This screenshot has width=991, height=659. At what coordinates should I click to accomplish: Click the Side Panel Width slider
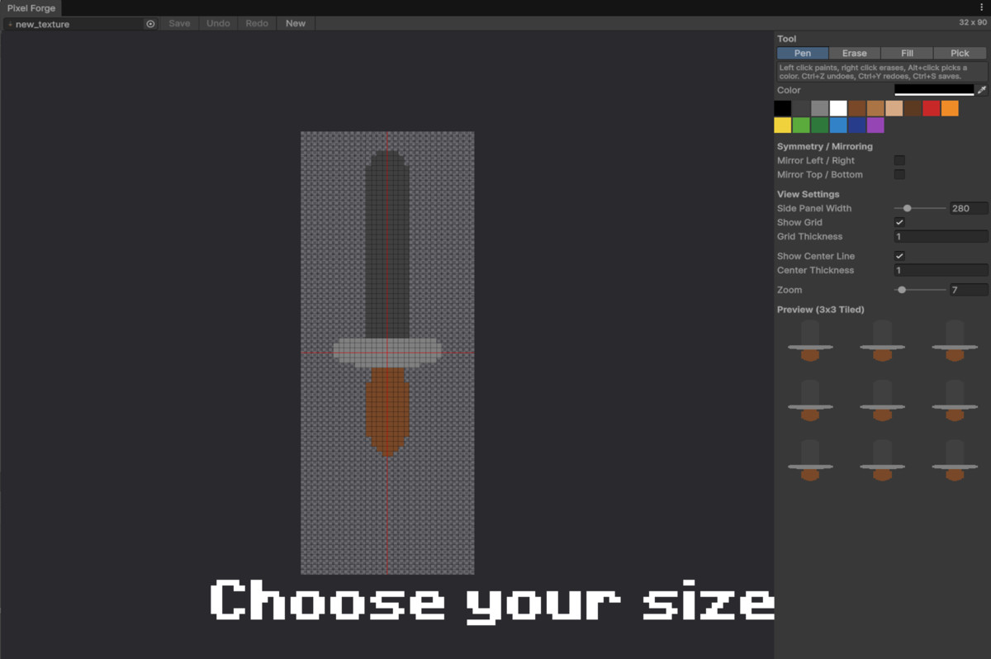tap(920, 208)
